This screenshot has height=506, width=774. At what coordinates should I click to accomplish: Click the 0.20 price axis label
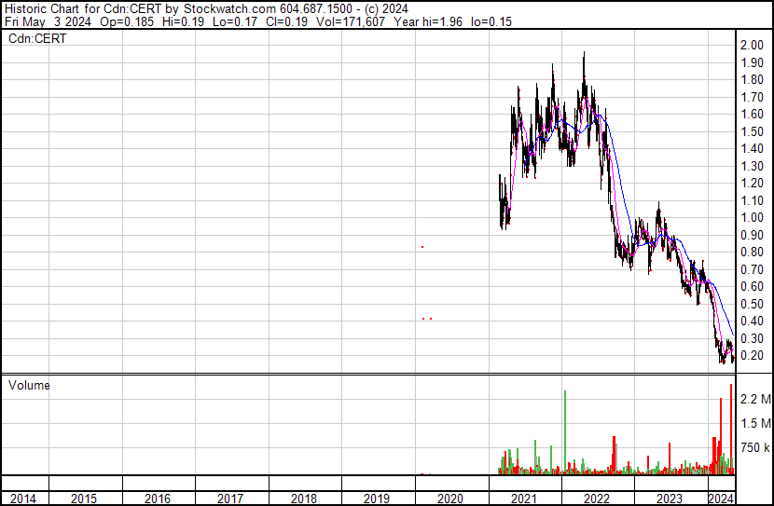click(752, 356)
